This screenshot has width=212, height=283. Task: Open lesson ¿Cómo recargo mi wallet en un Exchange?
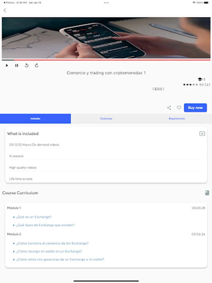[x=49, y=252]
